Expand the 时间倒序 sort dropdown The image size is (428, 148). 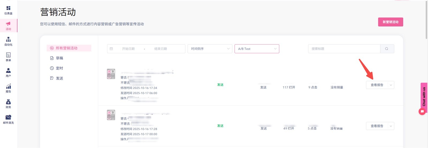click(x=210, y=49)
